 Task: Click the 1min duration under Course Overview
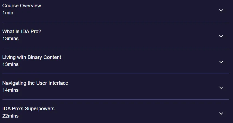click(8, 13)
